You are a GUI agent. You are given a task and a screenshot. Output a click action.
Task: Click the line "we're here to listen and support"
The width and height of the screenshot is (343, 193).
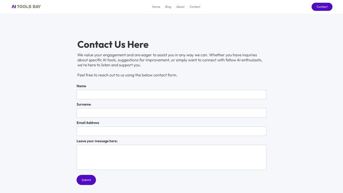[x=109, y=65]
